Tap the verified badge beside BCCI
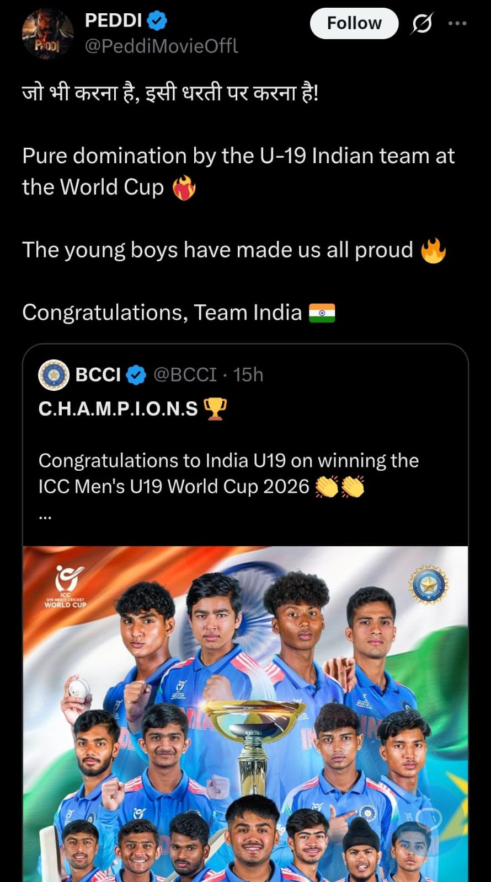Viewport: 491px width, 882px height. (136, 375)
